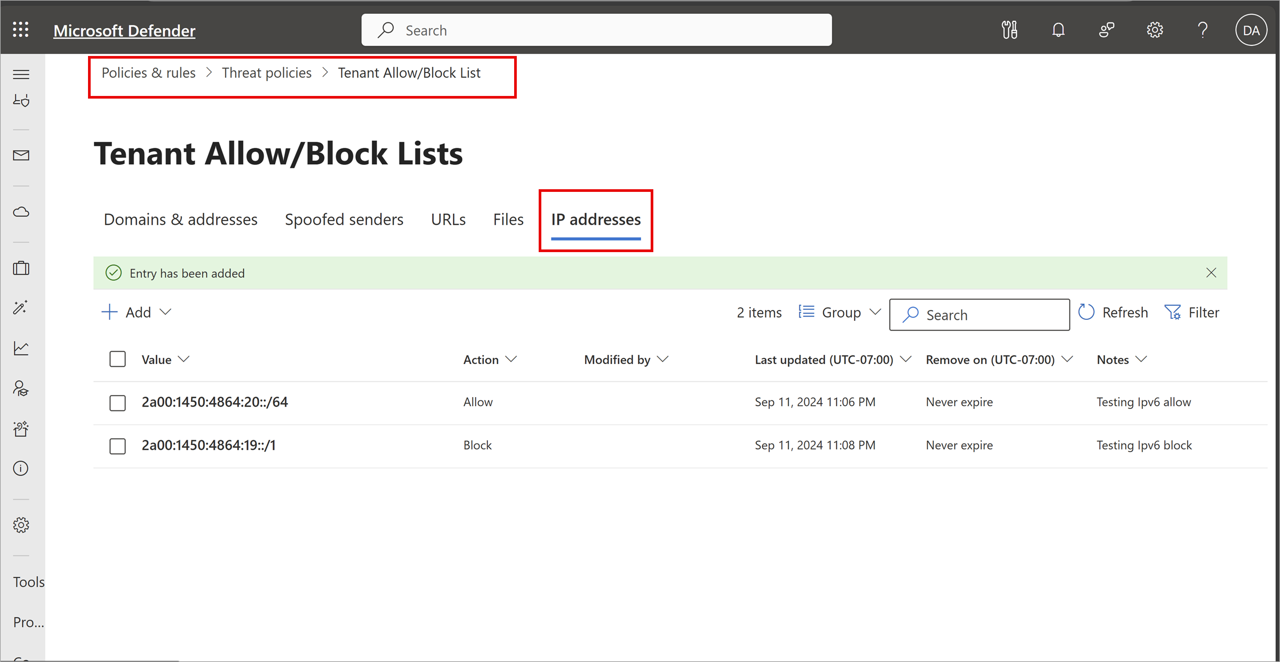Click the Filter button
Image resolution: width=1280 pixels, height=662 pixels.
[1193, 312]
